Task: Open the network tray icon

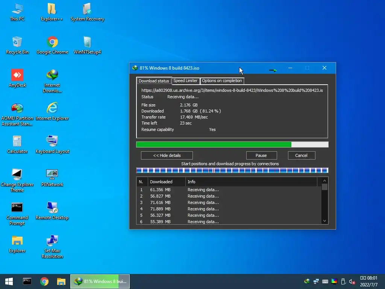Action: (x=316, y=281)
